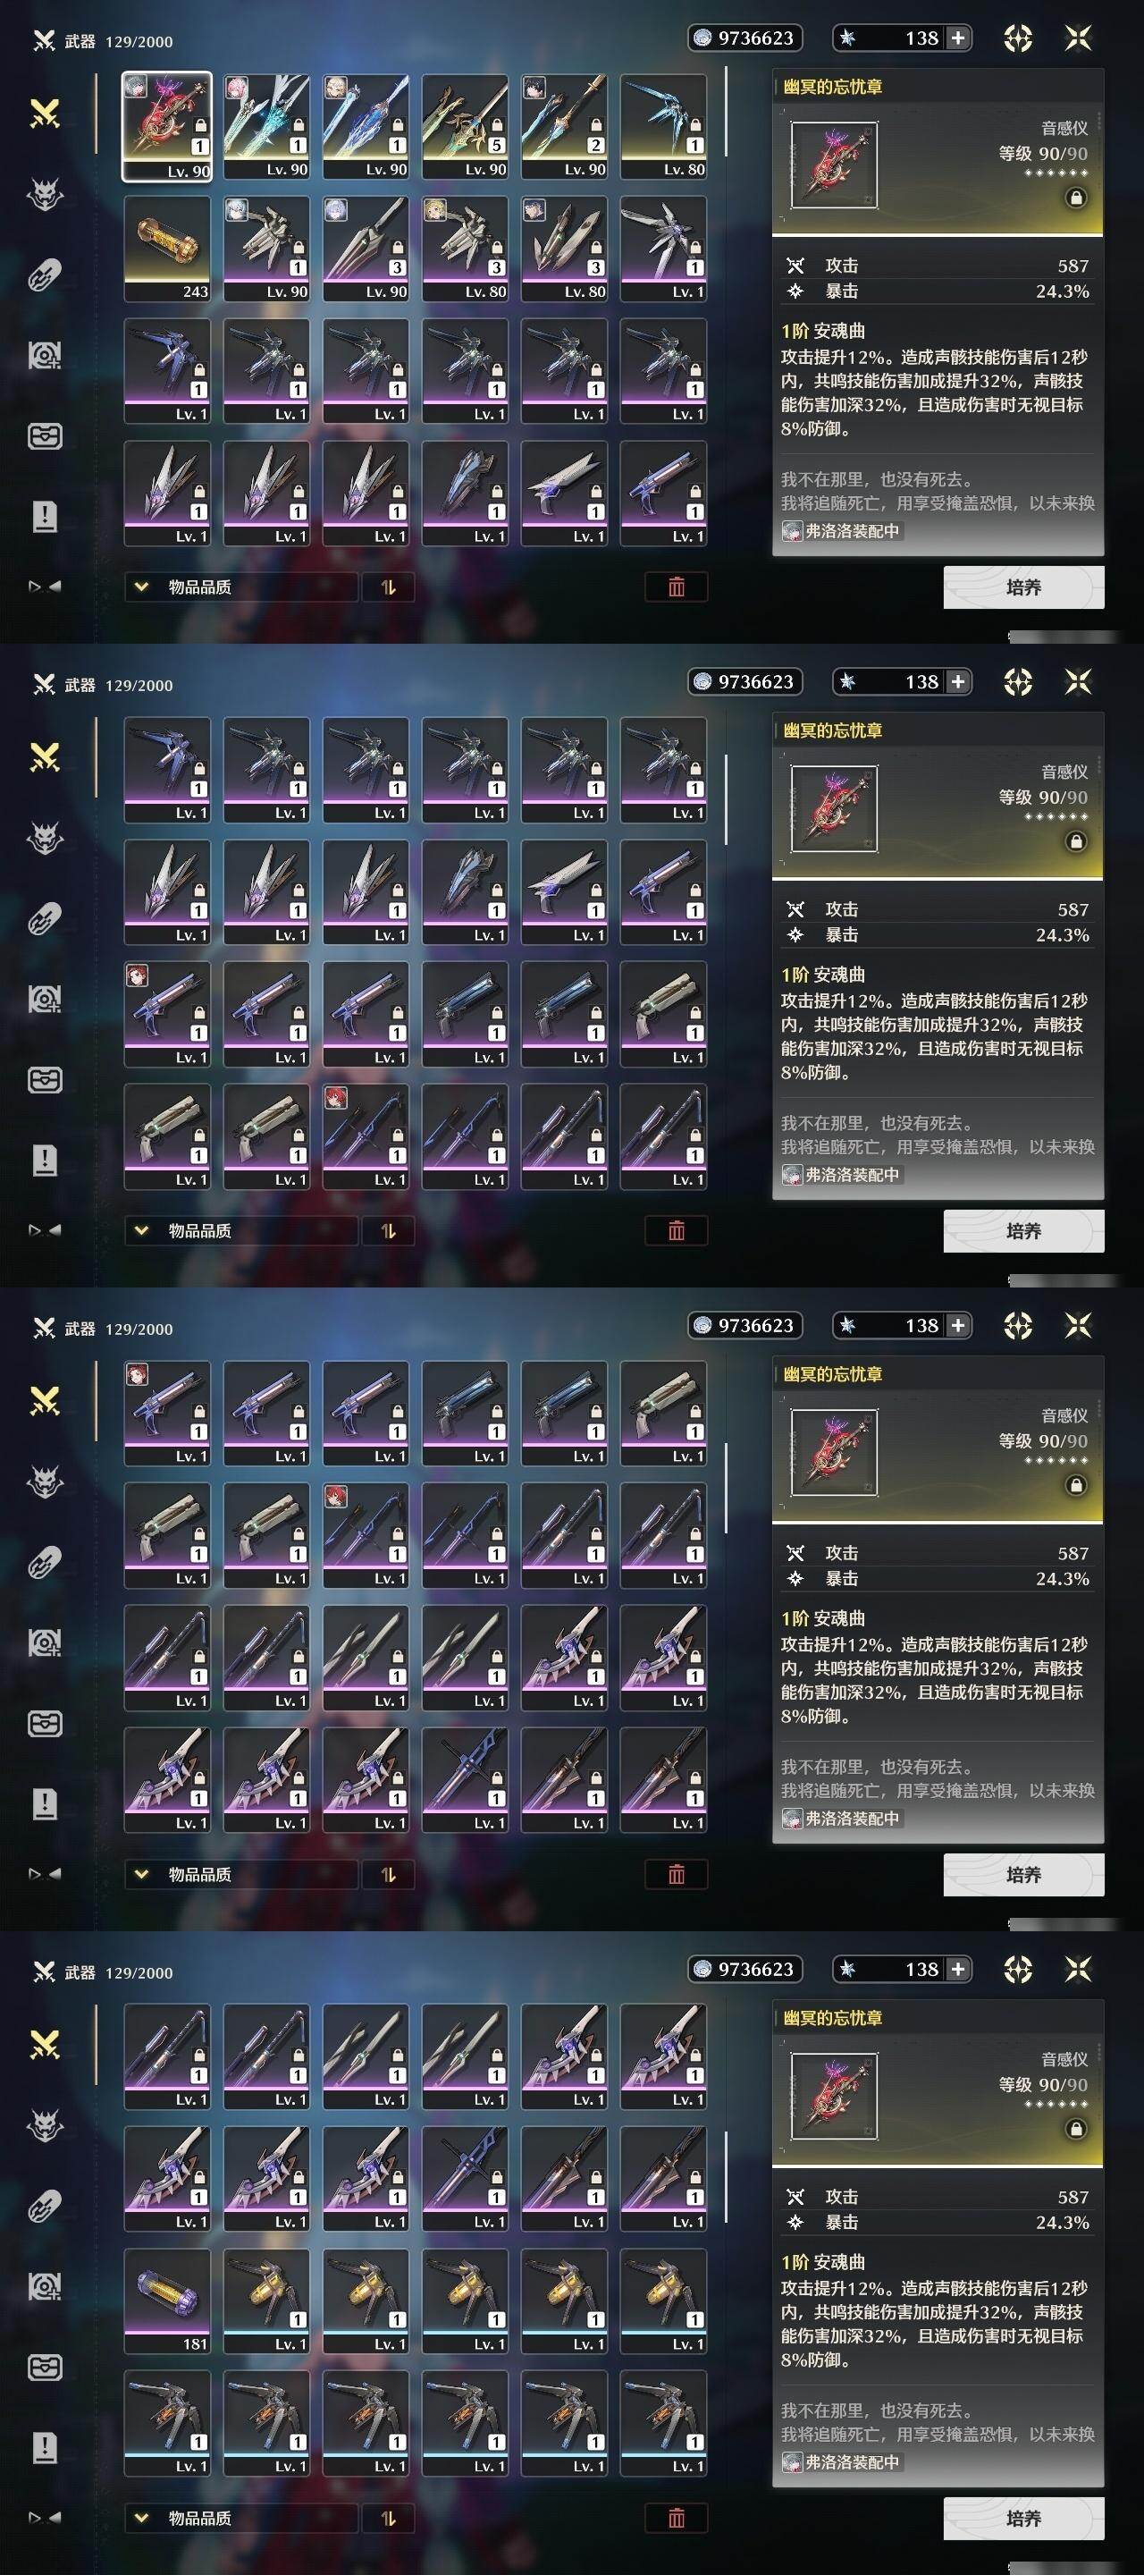Select the Lv. 90 weapon with count 5
1144x2575 pixels.
465,127
